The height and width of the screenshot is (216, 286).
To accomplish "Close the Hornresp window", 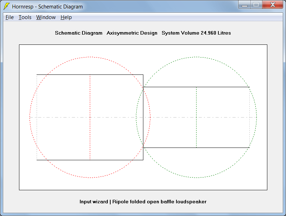I will (273, 5).
